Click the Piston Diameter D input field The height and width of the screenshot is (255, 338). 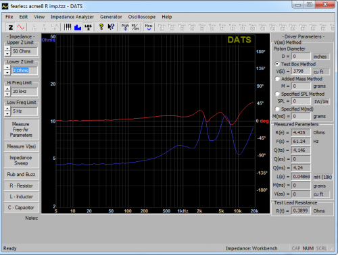301,56
